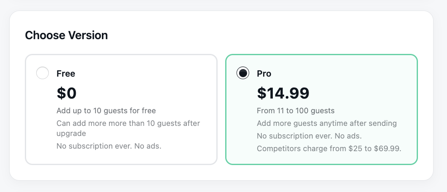The image size is (447, 192).
Task: Select the Free version radio button
Action: coord(43,73)
